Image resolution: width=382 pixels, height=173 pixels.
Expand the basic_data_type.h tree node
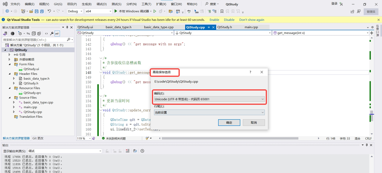14,79
